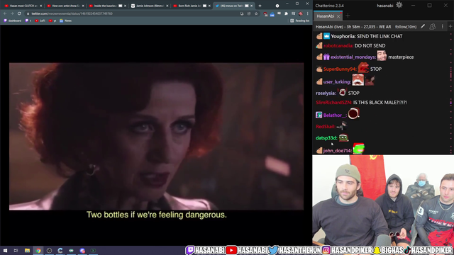Go forward in the browser
454x255 pixels.
coord(12,13)
